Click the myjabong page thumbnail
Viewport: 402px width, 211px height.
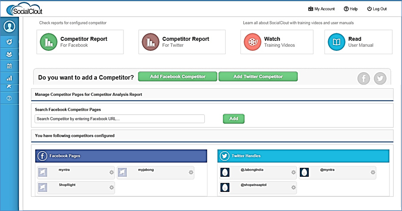(122, 173)
